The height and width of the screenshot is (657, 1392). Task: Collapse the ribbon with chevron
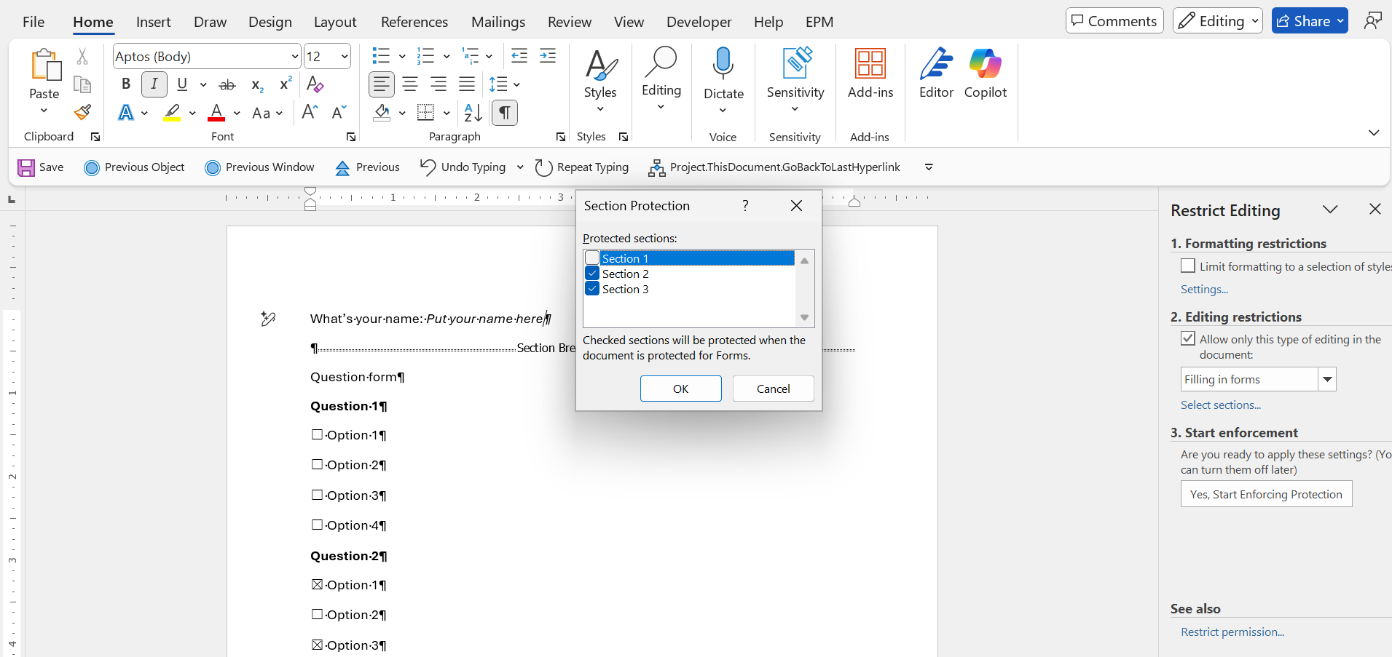(x=1374, y=133)
